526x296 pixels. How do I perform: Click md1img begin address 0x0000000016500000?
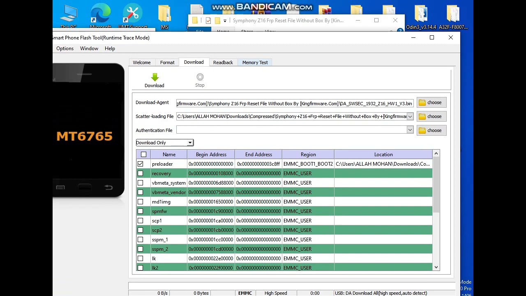[211, 202]
